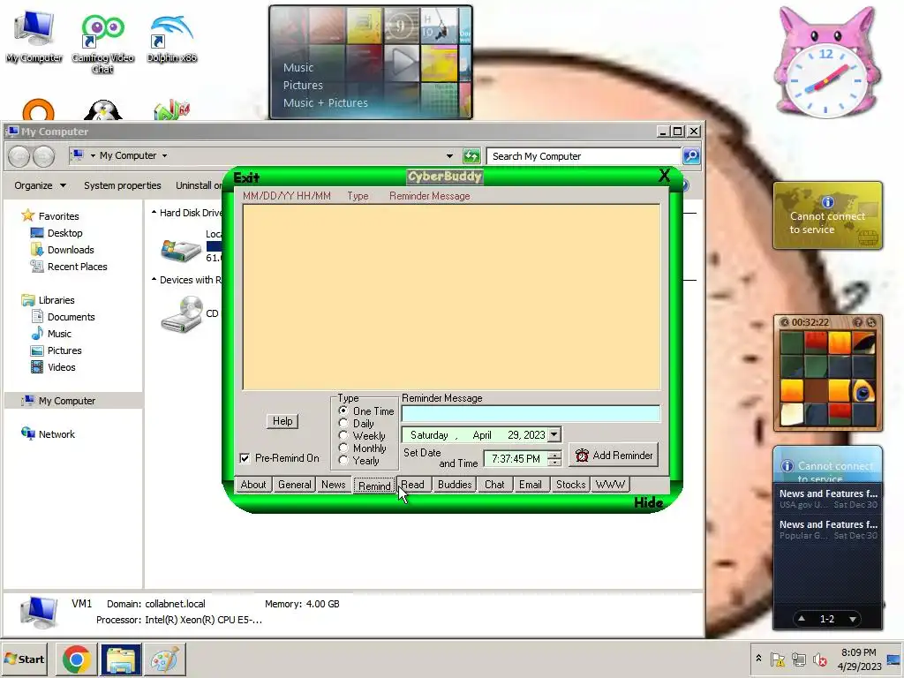Screen dimensions: 904x678
Task: Switch to the Stocks tab
Action: click(570, 485)
